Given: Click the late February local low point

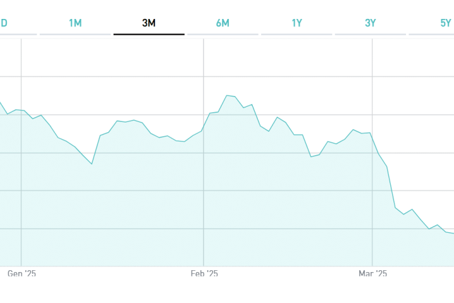Looking at the screenshot, I should pos(311,157).
